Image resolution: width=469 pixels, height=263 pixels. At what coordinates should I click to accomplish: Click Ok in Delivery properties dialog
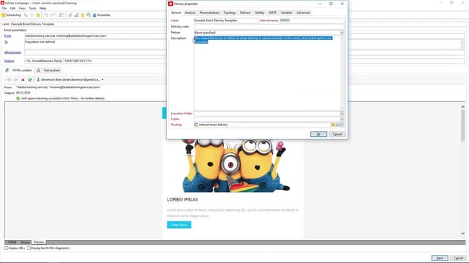pos(318,134)
